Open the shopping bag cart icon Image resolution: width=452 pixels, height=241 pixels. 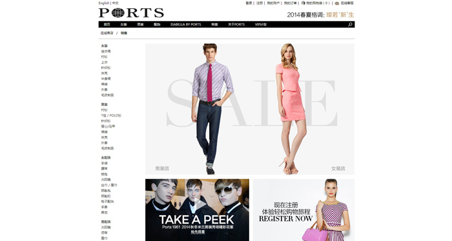coord(303,3)
